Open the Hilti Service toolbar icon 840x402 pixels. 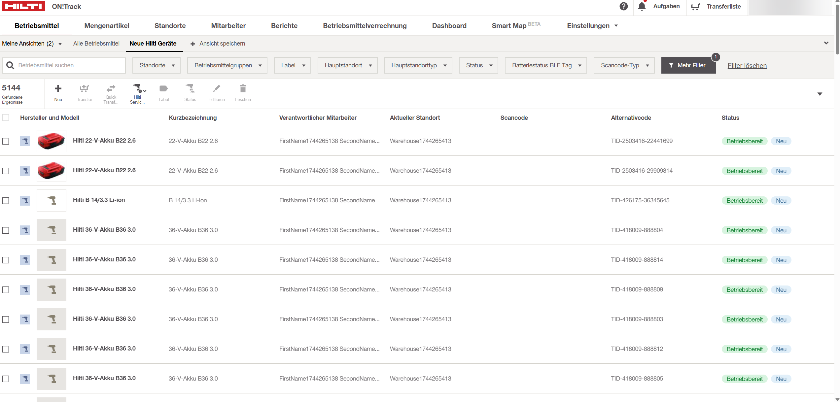tap(139, 88)
